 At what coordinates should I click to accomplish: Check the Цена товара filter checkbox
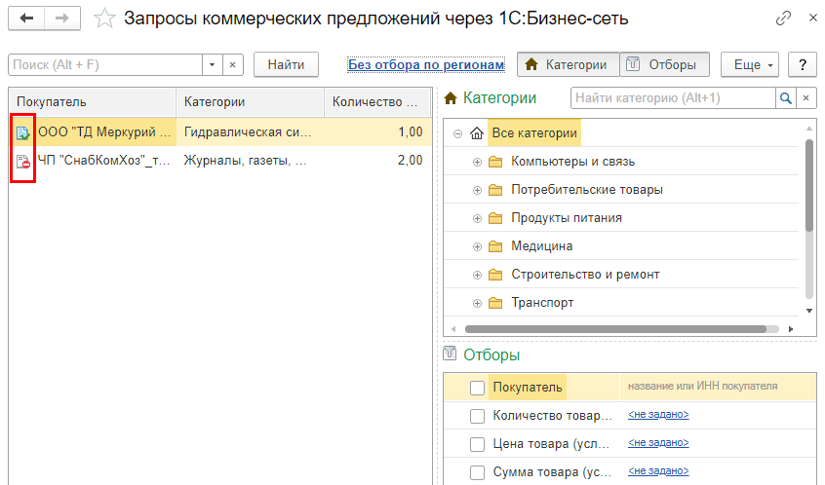477,444
